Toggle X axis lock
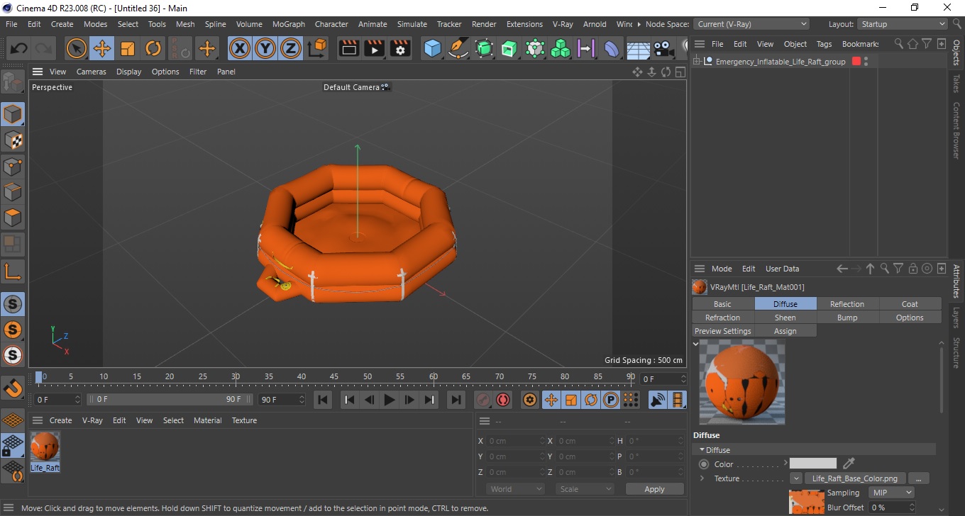Viewport: 965px width, 516px height. [240, 49]
